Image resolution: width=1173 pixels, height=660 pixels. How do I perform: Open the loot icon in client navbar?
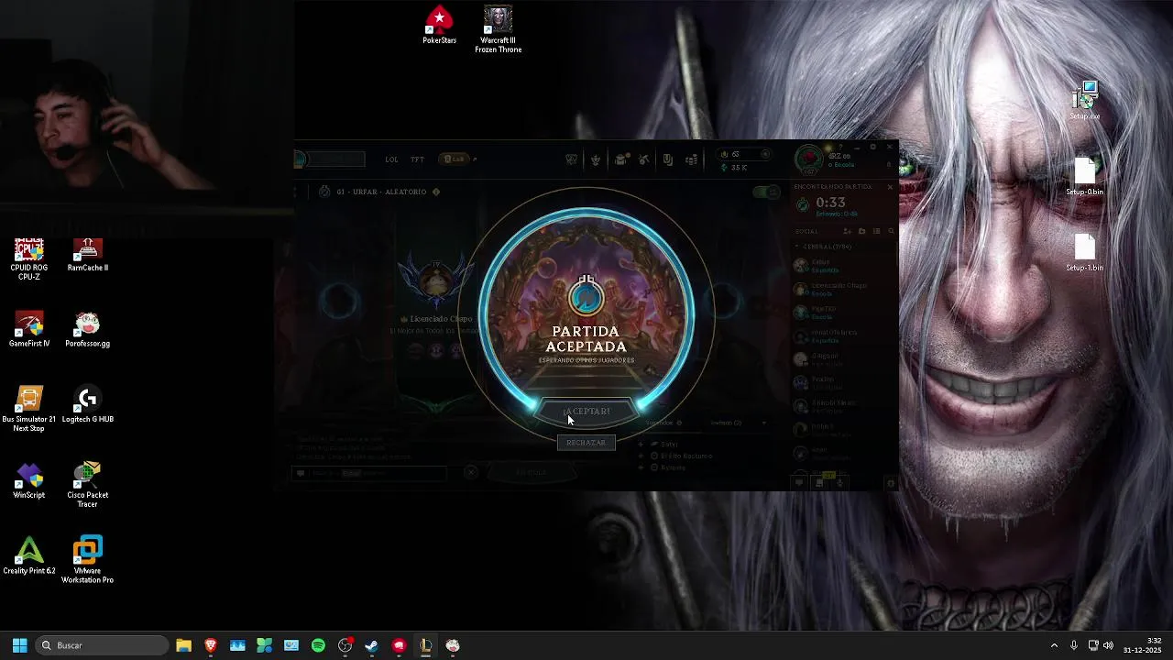pyautogui.click(x=667, y=159)
